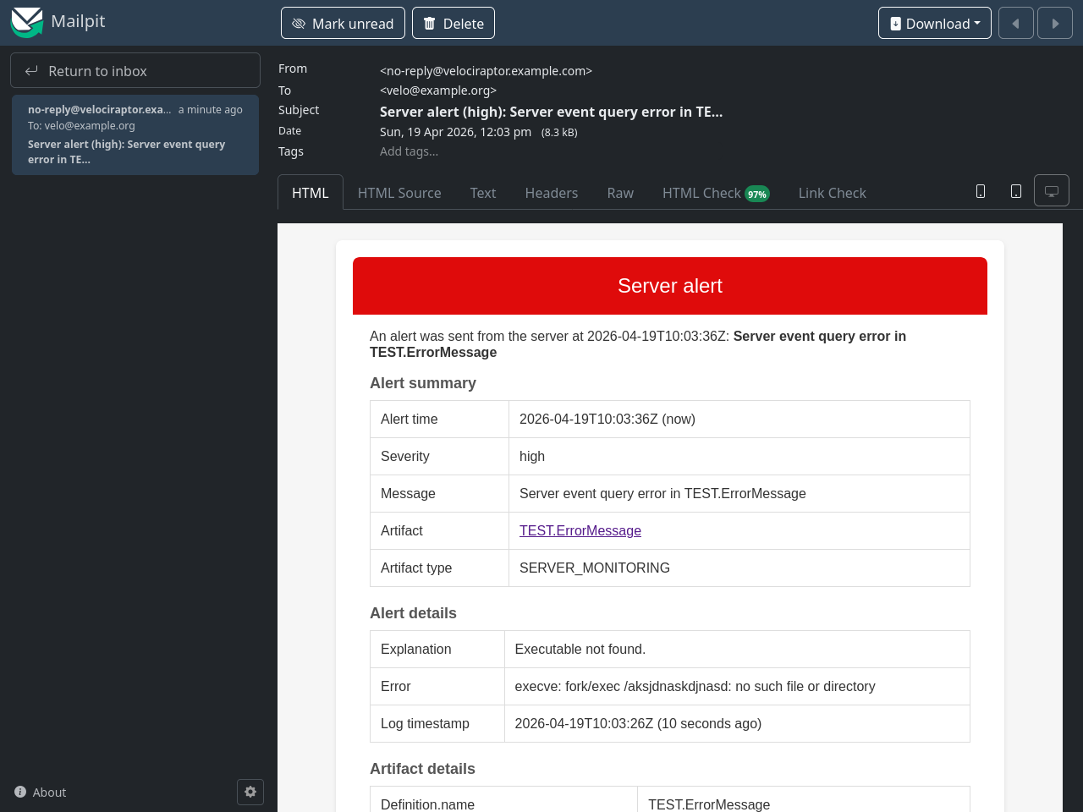Viewport: 1083px width, 812px height.
Task: Switch preview to tablet view icon
Action: [1016, 191]
